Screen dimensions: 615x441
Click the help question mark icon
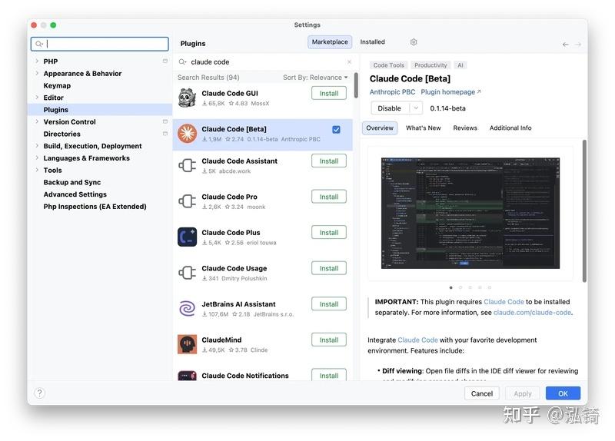point(40,393)
